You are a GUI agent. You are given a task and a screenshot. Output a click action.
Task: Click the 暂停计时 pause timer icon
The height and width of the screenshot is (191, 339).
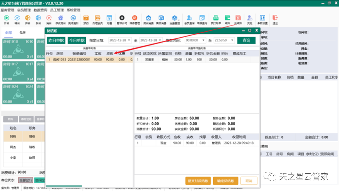point(122,19)
